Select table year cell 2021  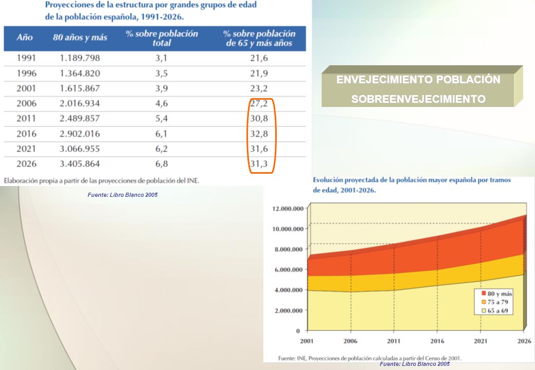pyautogui.click(x=26, y=149)
